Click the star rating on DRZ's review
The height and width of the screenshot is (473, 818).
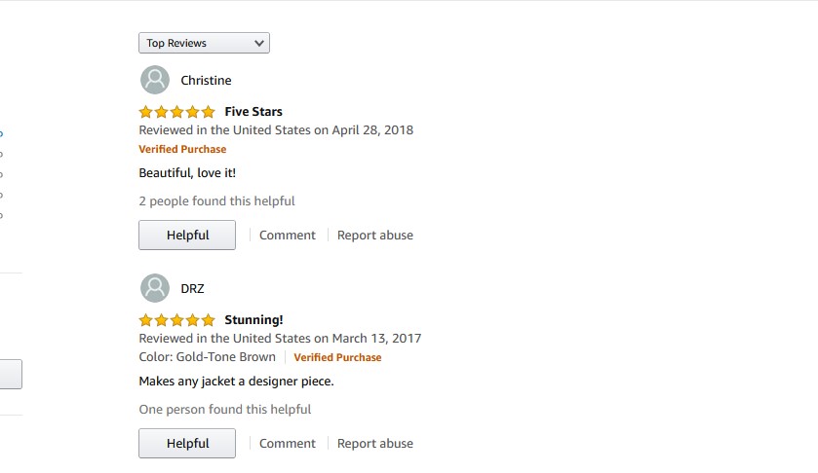[x=176, y=320]
